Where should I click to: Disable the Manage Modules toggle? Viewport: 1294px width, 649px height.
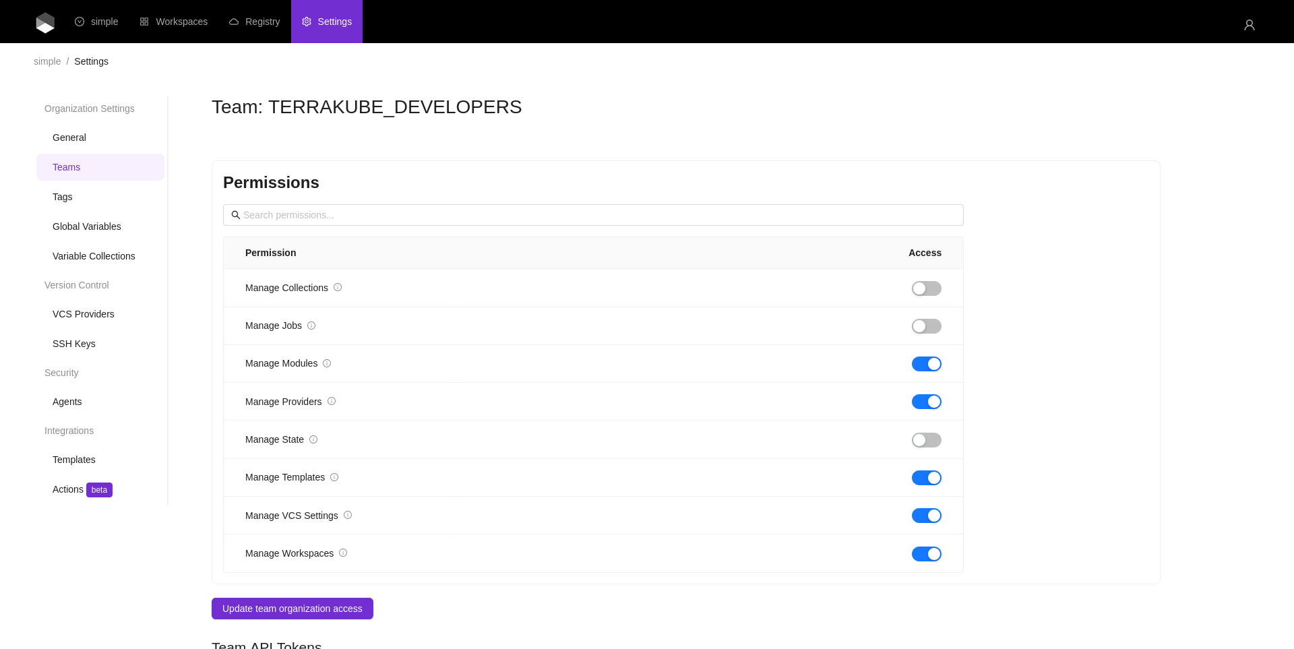926,364
